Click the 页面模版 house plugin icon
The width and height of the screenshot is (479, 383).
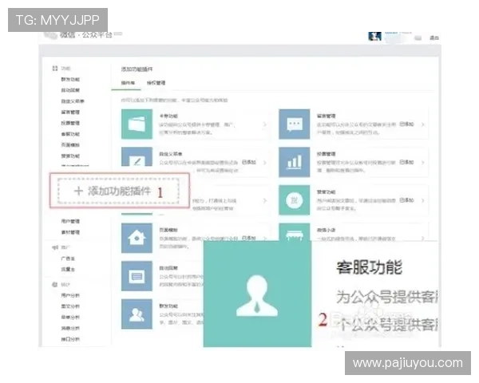pos(137,238)
